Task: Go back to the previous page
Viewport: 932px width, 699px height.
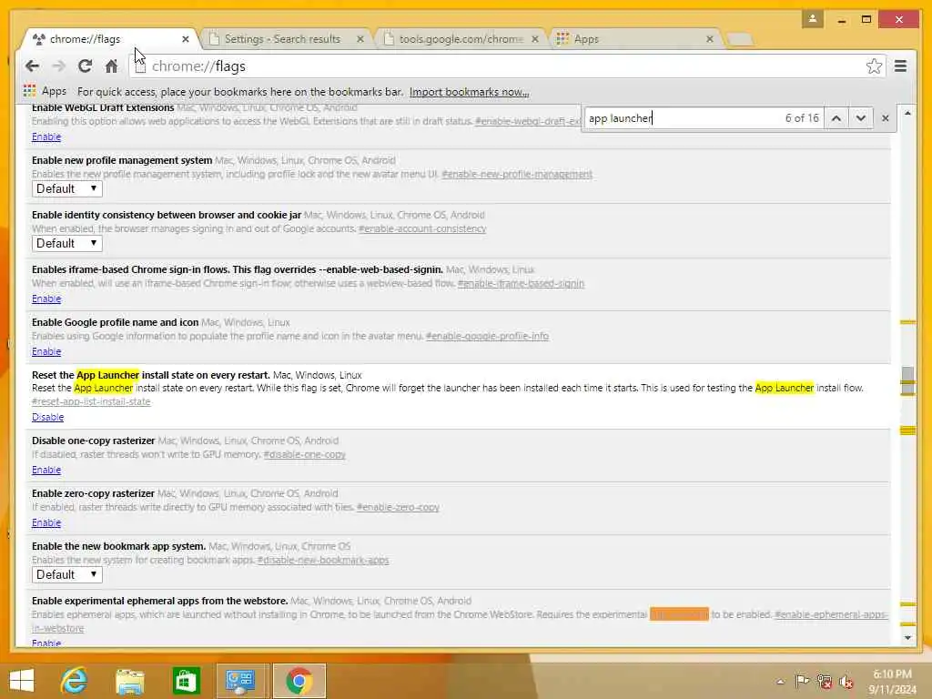Action: coord(33,66)
